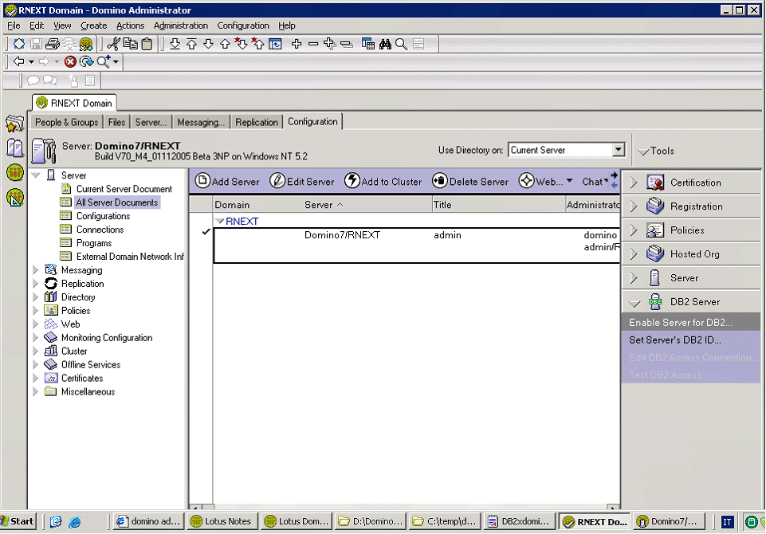The height and width of the screenshot is (534, 766).
Task: Sort by the Server column header
Action: 324,205
